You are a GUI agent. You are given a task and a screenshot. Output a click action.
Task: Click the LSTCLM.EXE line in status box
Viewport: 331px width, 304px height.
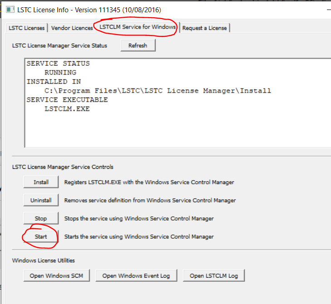[x=67, y=109]
